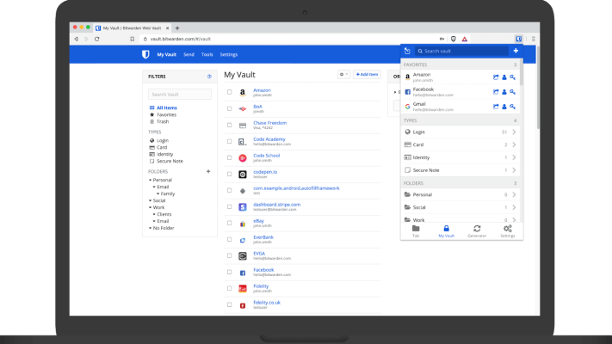The image size is (612, 344).
Task: Copy Facebook username in popup
Action: [504, 92]
